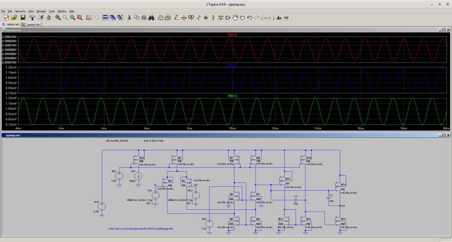Open the Control Panel hammer icon

coord(32,18)
